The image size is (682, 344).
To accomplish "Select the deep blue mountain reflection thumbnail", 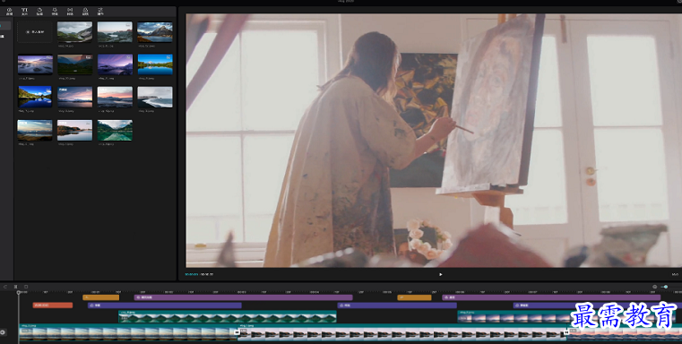I will (35, 97).
